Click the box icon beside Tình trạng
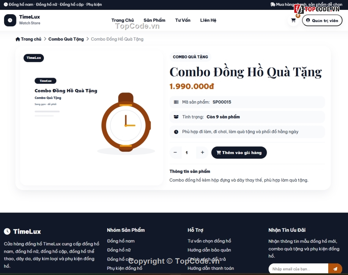The height and width of the screenshot is (275, 348). (176, 117)
